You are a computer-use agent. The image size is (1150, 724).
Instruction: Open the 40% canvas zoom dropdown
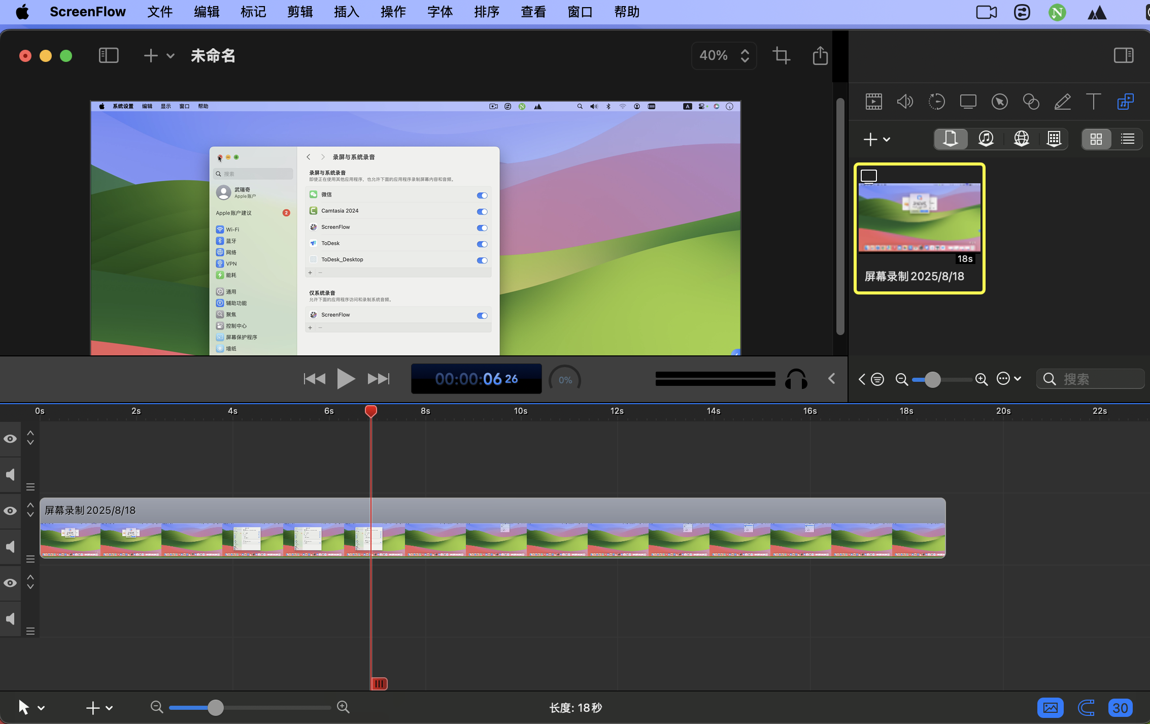pos(724,55)
